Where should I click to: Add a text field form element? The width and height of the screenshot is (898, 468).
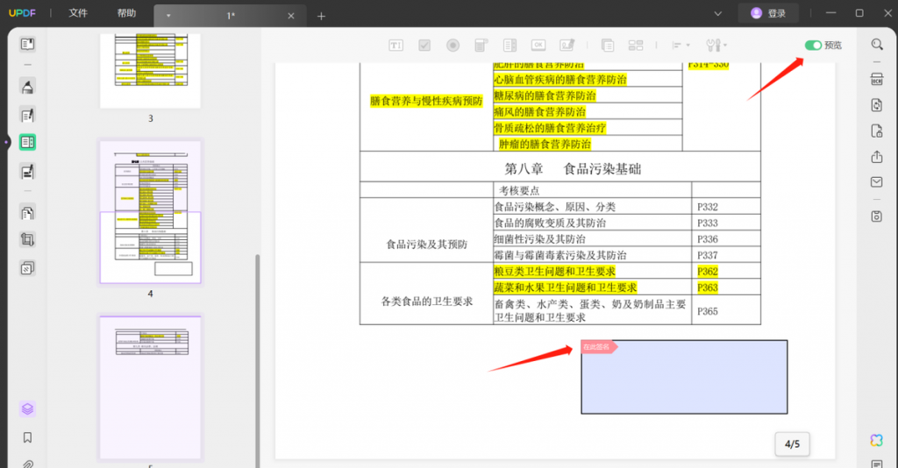[396, 46]
